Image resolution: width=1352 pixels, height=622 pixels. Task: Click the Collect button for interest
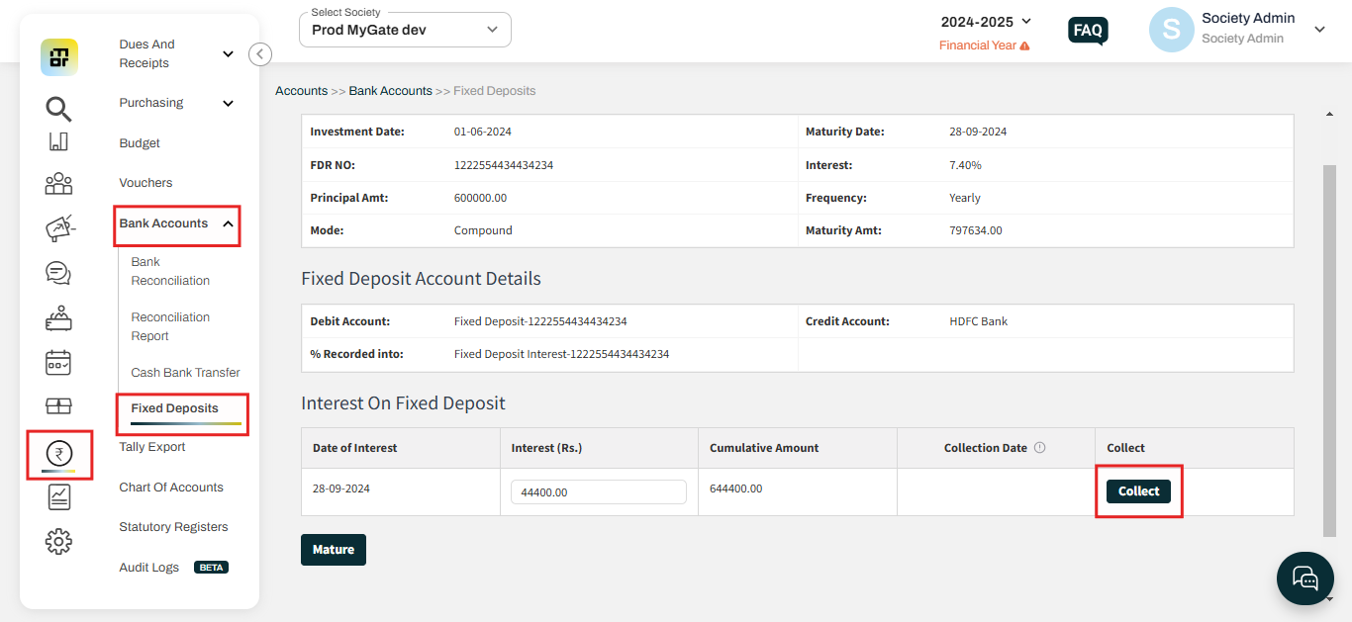1138,490
